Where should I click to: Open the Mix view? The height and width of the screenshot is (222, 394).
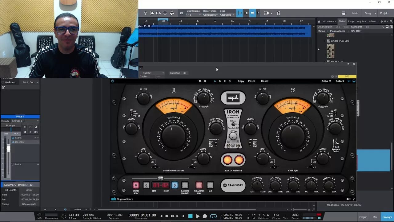375,217
